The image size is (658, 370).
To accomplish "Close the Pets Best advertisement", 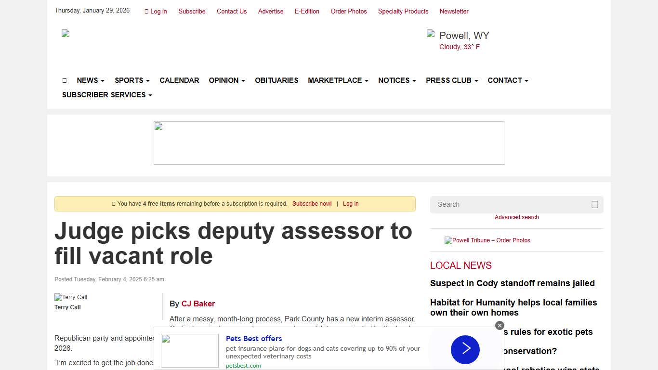I will [500, 326].
